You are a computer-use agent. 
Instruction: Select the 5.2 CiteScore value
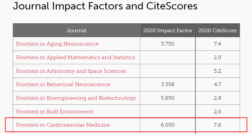(x=218, y=71)
